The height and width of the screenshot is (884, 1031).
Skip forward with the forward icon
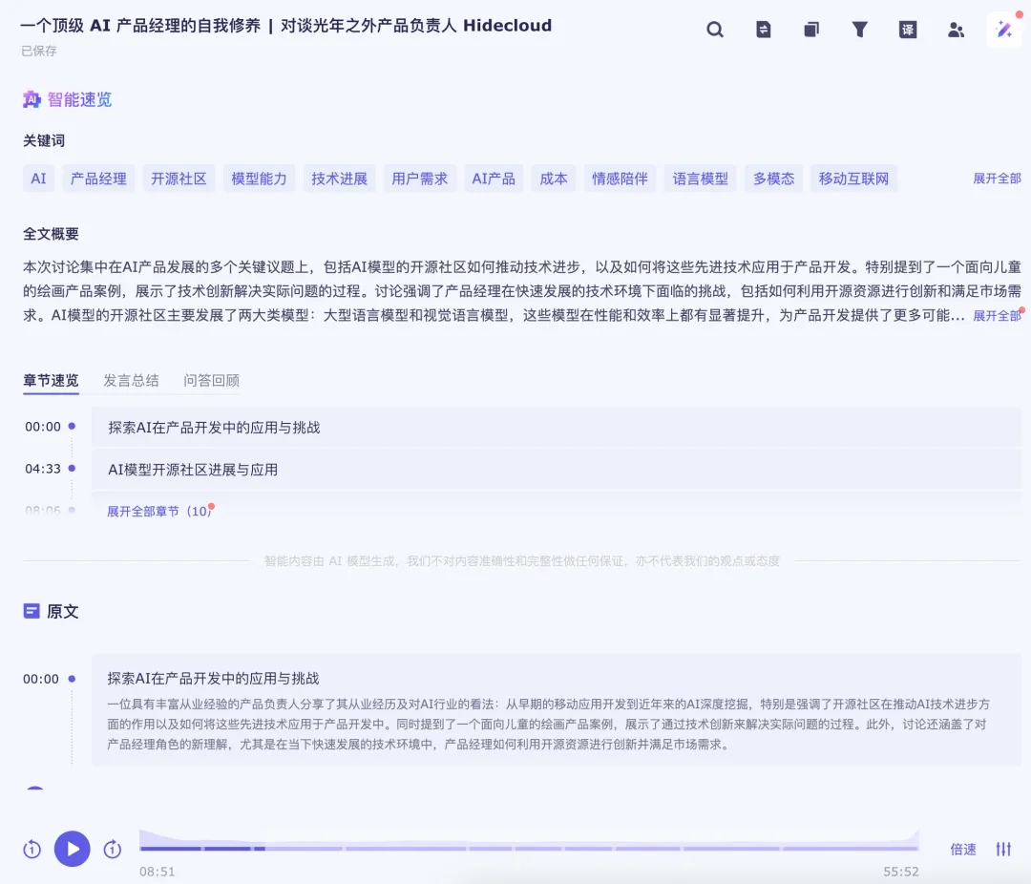[113, 849]
